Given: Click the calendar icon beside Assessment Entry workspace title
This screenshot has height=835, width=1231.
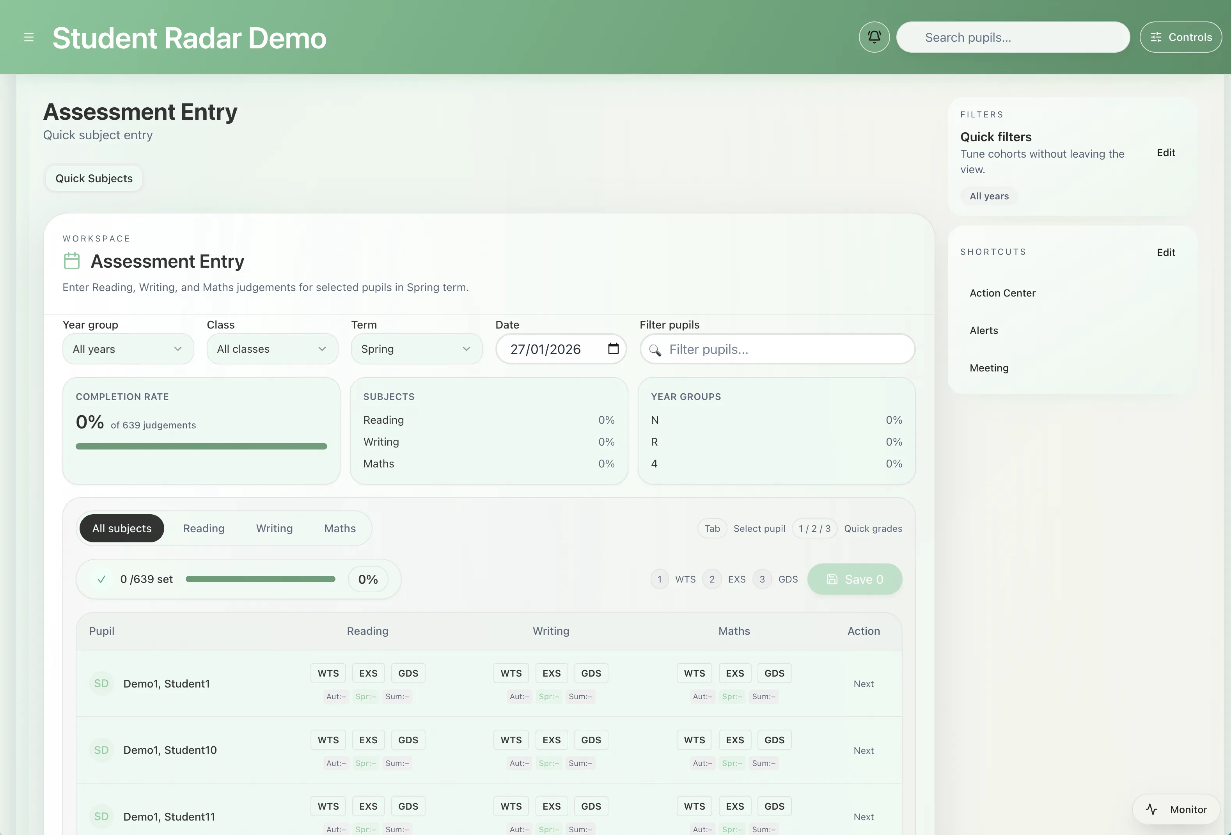Looking at the screenshot, I should [71, 261].
